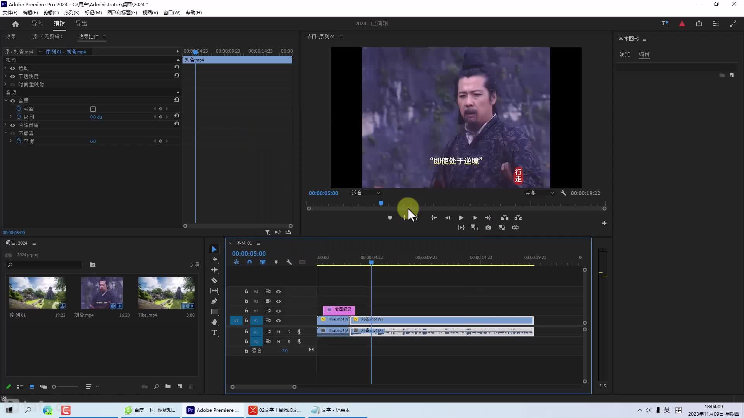Select the Razor tool
The height and width of the screenshot is (418, 744).
[x=214, y=280]
